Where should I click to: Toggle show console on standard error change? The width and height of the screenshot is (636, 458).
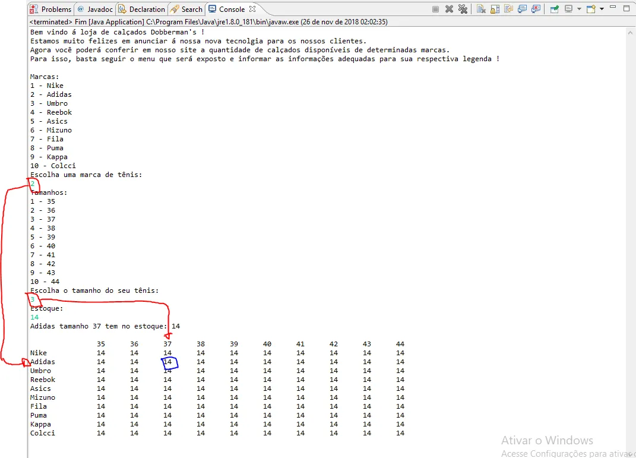536,9
